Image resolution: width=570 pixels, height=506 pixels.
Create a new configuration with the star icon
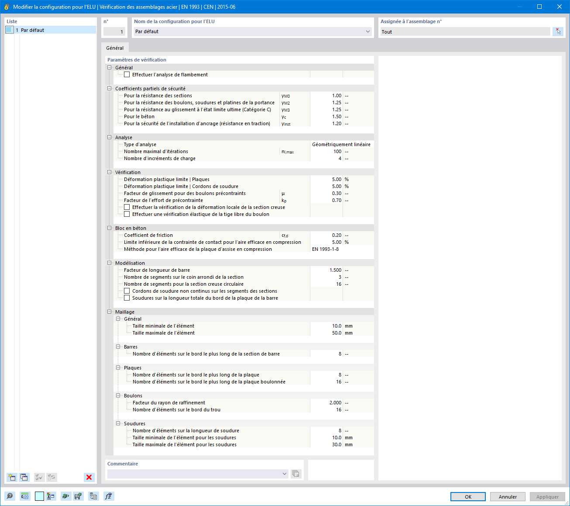pos(12,477)
